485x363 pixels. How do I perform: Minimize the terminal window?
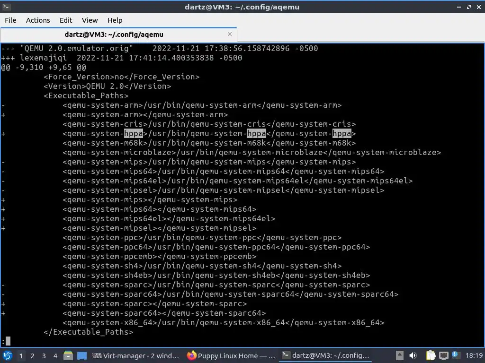(x=459, y=7)
